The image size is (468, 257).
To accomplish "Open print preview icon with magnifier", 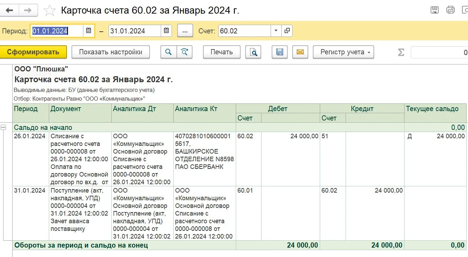I will (253, 52).
